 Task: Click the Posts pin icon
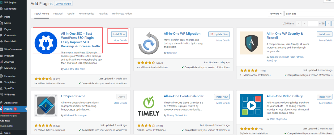click(2, 17)
